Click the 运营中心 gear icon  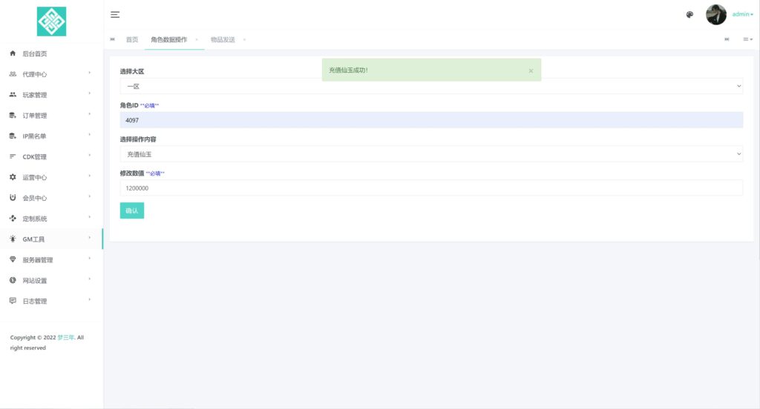tap(13, 177)
